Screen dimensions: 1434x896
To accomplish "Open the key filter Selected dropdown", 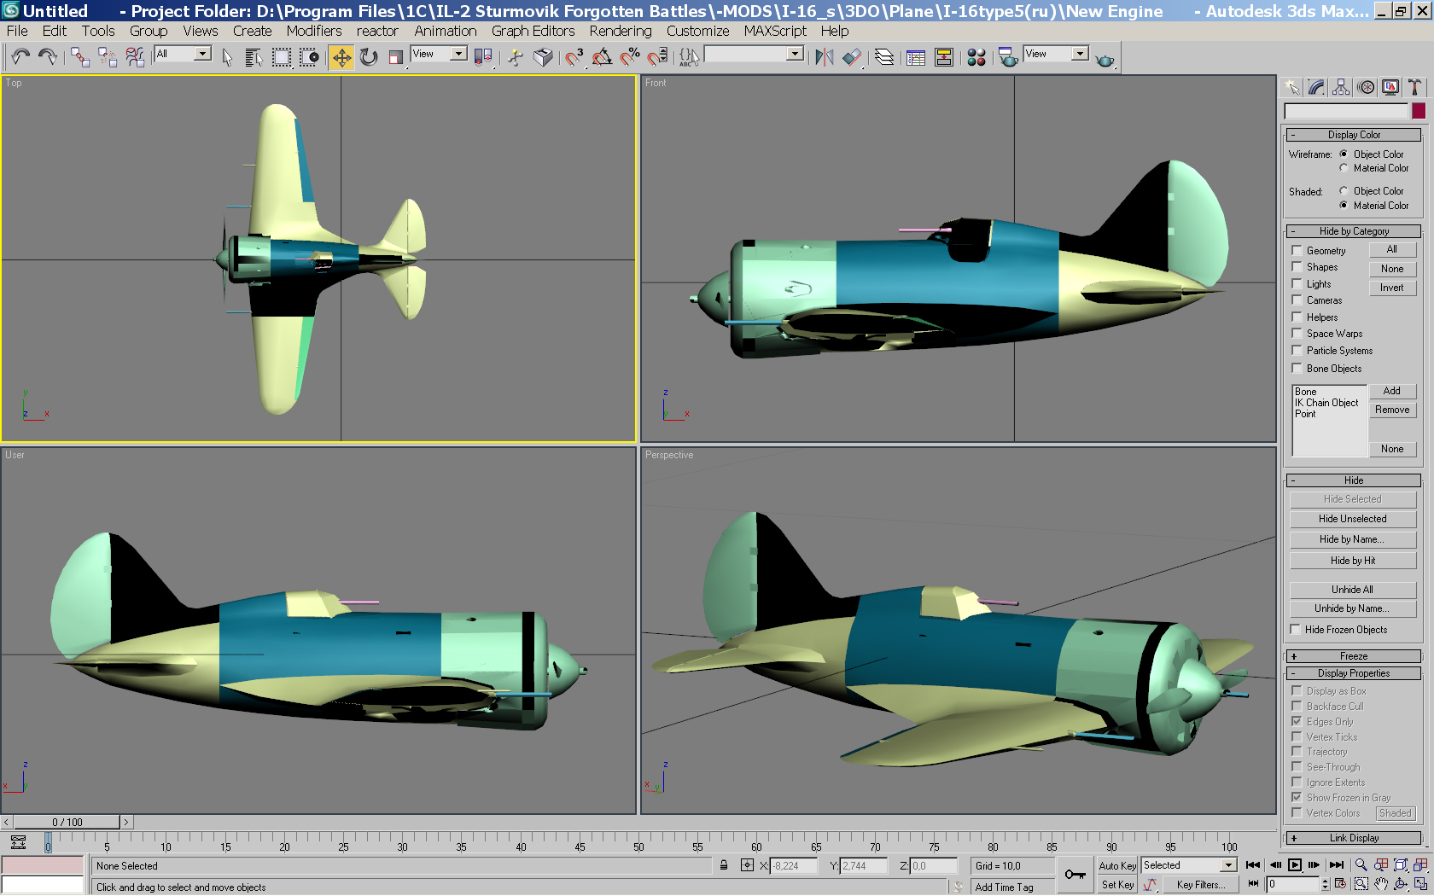I will pyautogui.click(x=1189, y=865).
